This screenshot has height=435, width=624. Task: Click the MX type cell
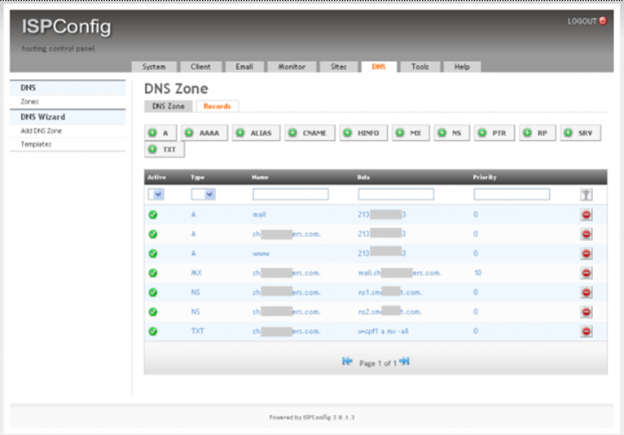point(196,273)
